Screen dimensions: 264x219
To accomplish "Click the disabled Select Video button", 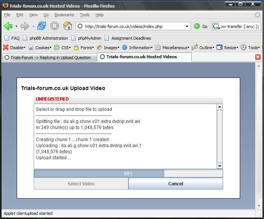I will pos(81,183).
